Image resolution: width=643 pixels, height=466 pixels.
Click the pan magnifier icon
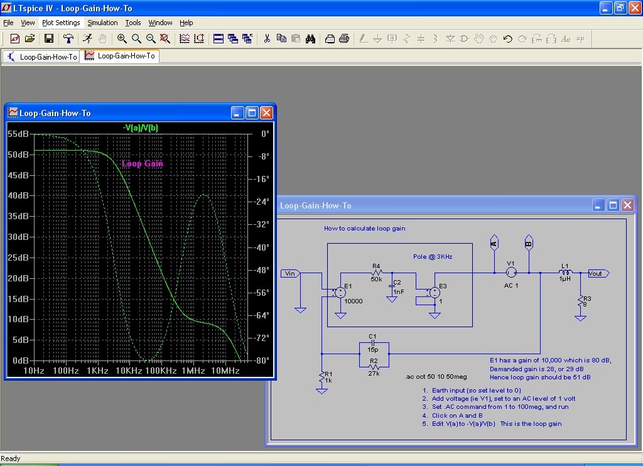136,38
